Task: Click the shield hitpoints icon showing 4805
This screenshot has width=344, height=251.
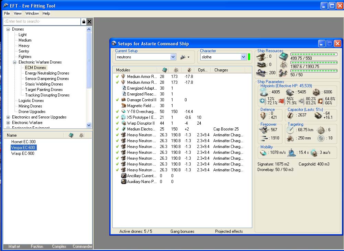Action: [x=264, y=92]
